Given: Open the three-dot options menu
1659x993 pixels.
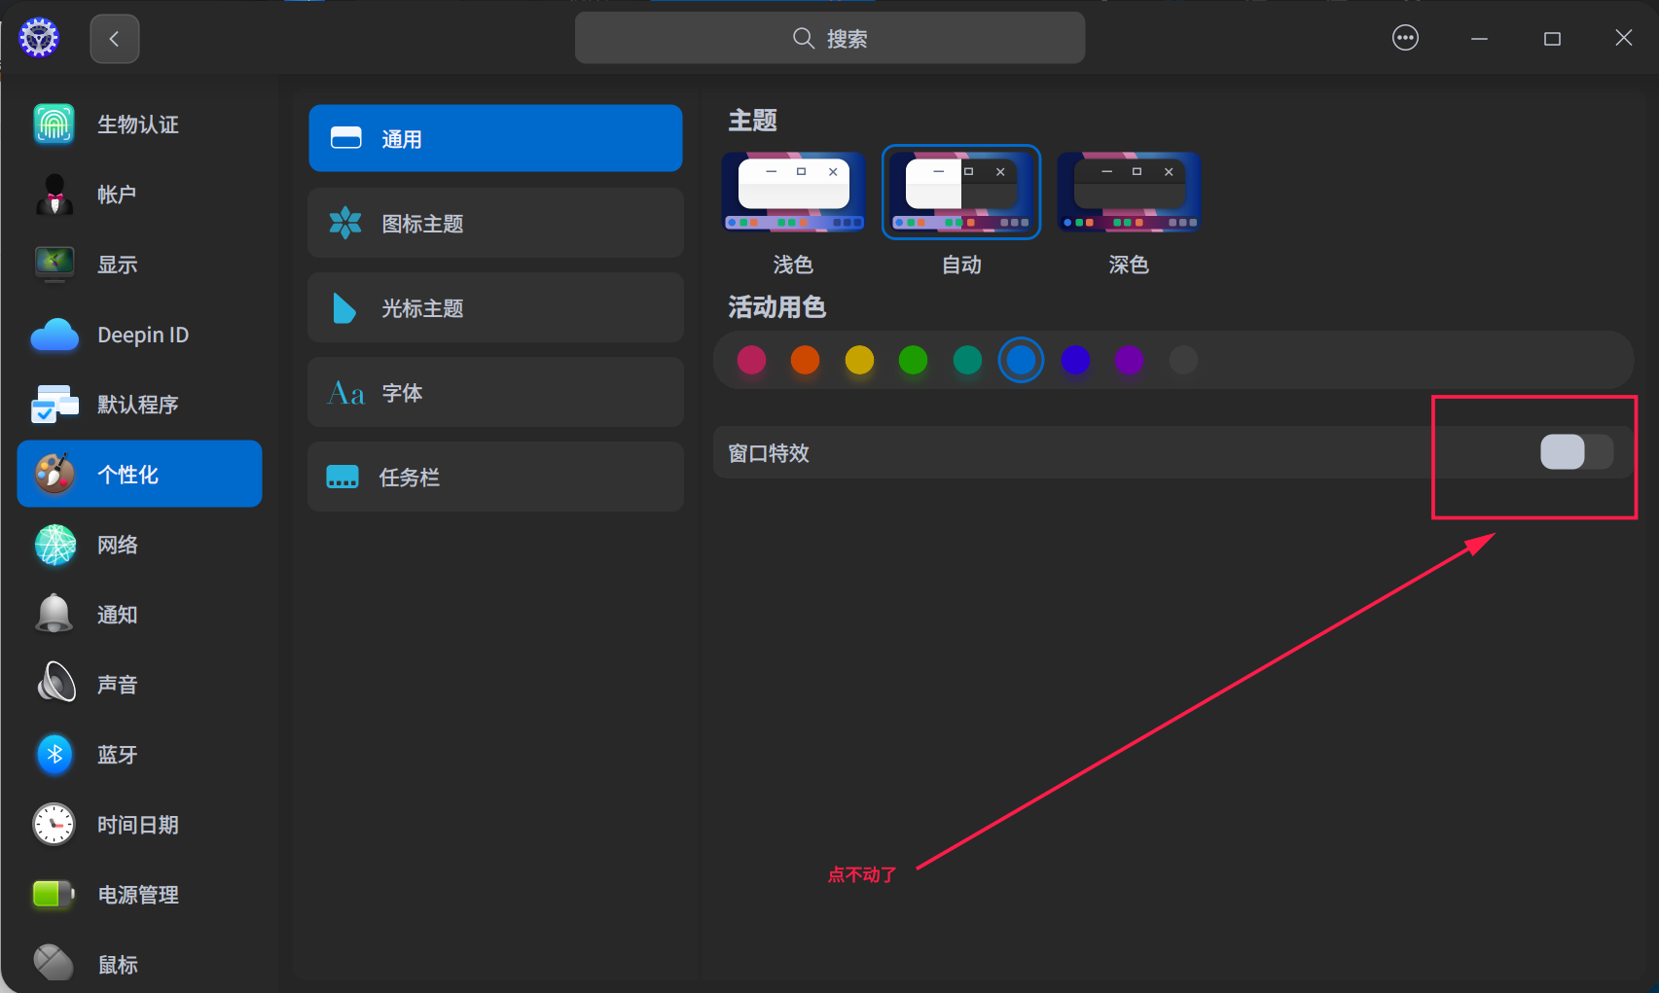Looking at the screenshot, I should 1405,38.
